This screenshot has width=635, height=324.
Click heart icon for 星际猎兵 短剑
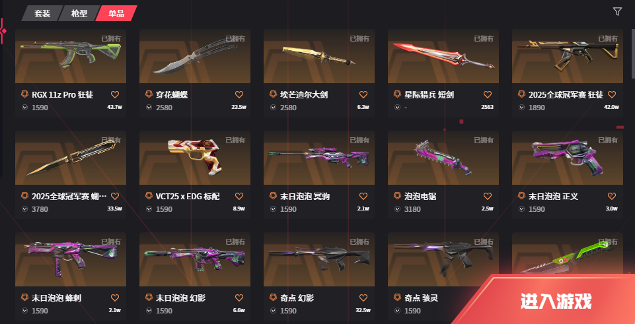[488, 94]
